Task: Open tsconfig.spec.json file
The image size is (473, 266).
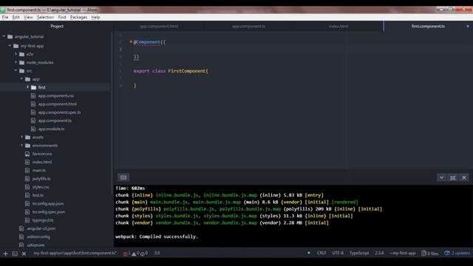Action: click(x=48, y=212)
